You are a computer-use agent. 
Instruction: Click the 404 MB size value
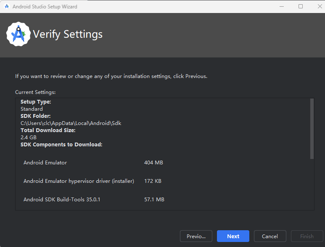click(x=153, y=162)
